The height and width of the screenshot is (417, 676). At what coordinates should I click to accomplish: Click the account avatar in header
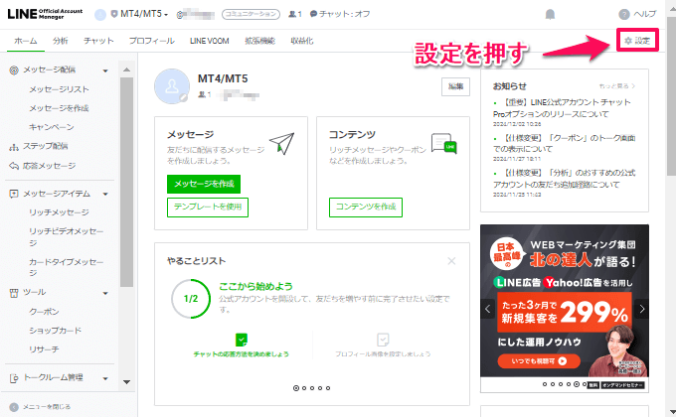[x=100, y=15]
